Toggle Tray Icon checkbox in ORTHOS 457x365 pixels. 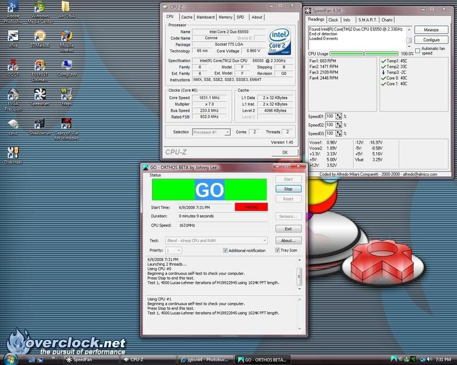pyautogui.click(x=278, y=250)
